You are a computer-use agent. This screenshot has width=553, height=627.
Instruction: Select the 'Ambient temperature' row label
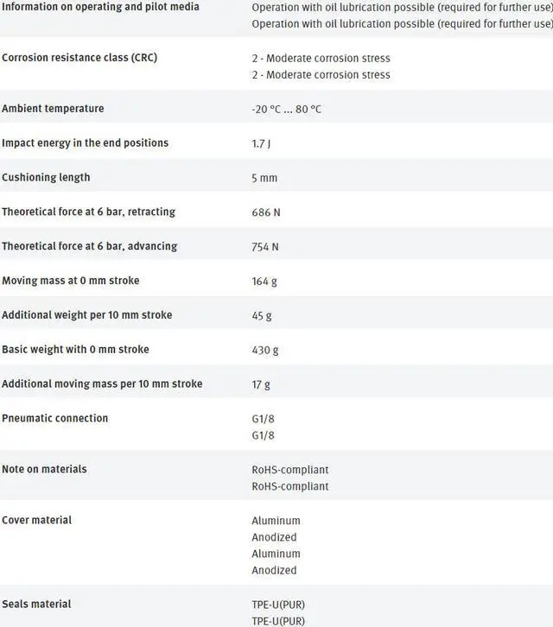53,109
